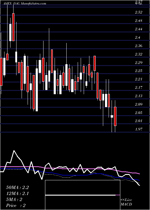Click the 2.52 price axis label
Screen dimensions: 150x210
(139, 12)
